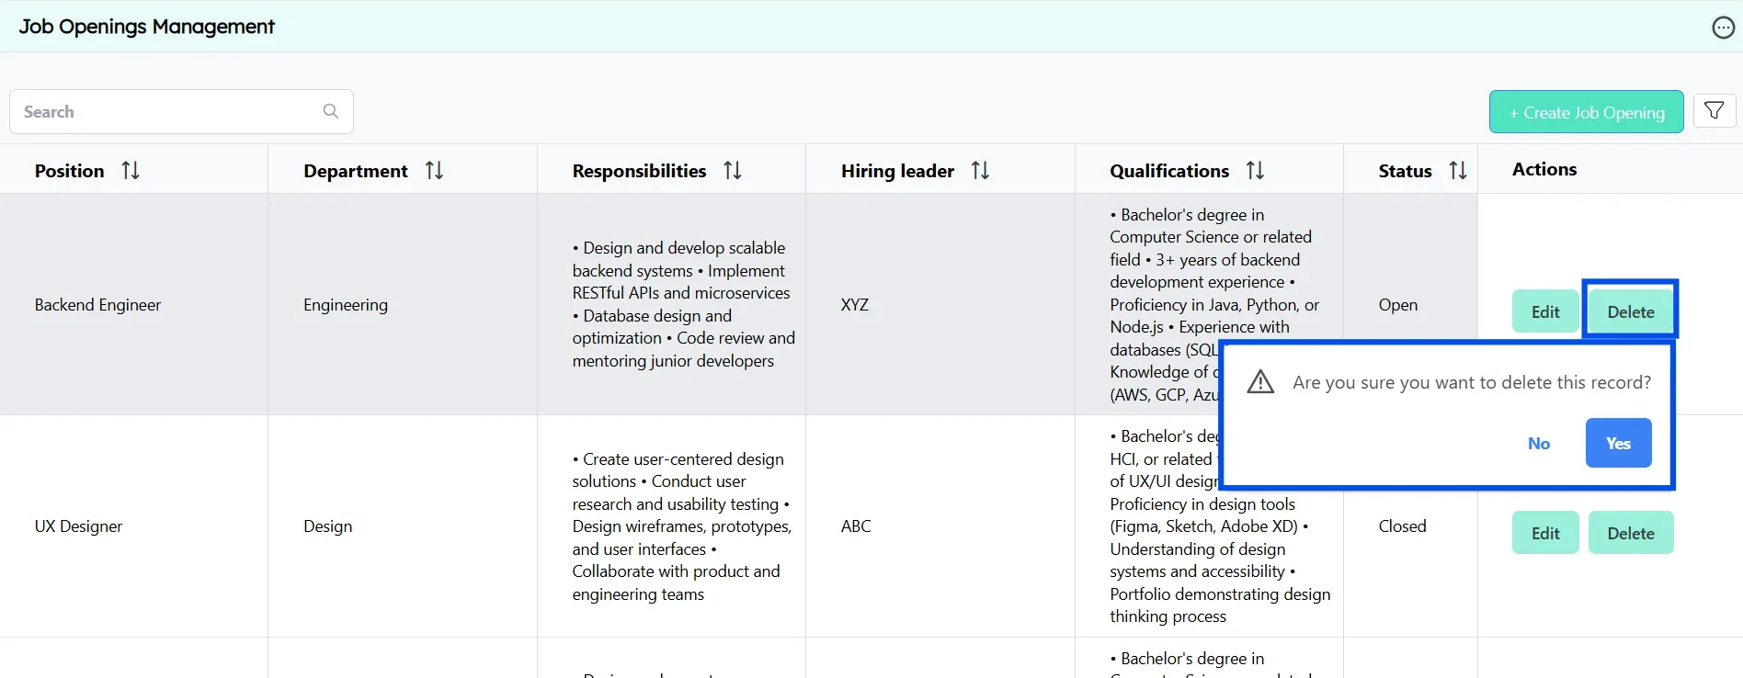This screenshot has width=1743, height=678.
Task: Select the UX Designer position cell
Action: click(79, 526)
